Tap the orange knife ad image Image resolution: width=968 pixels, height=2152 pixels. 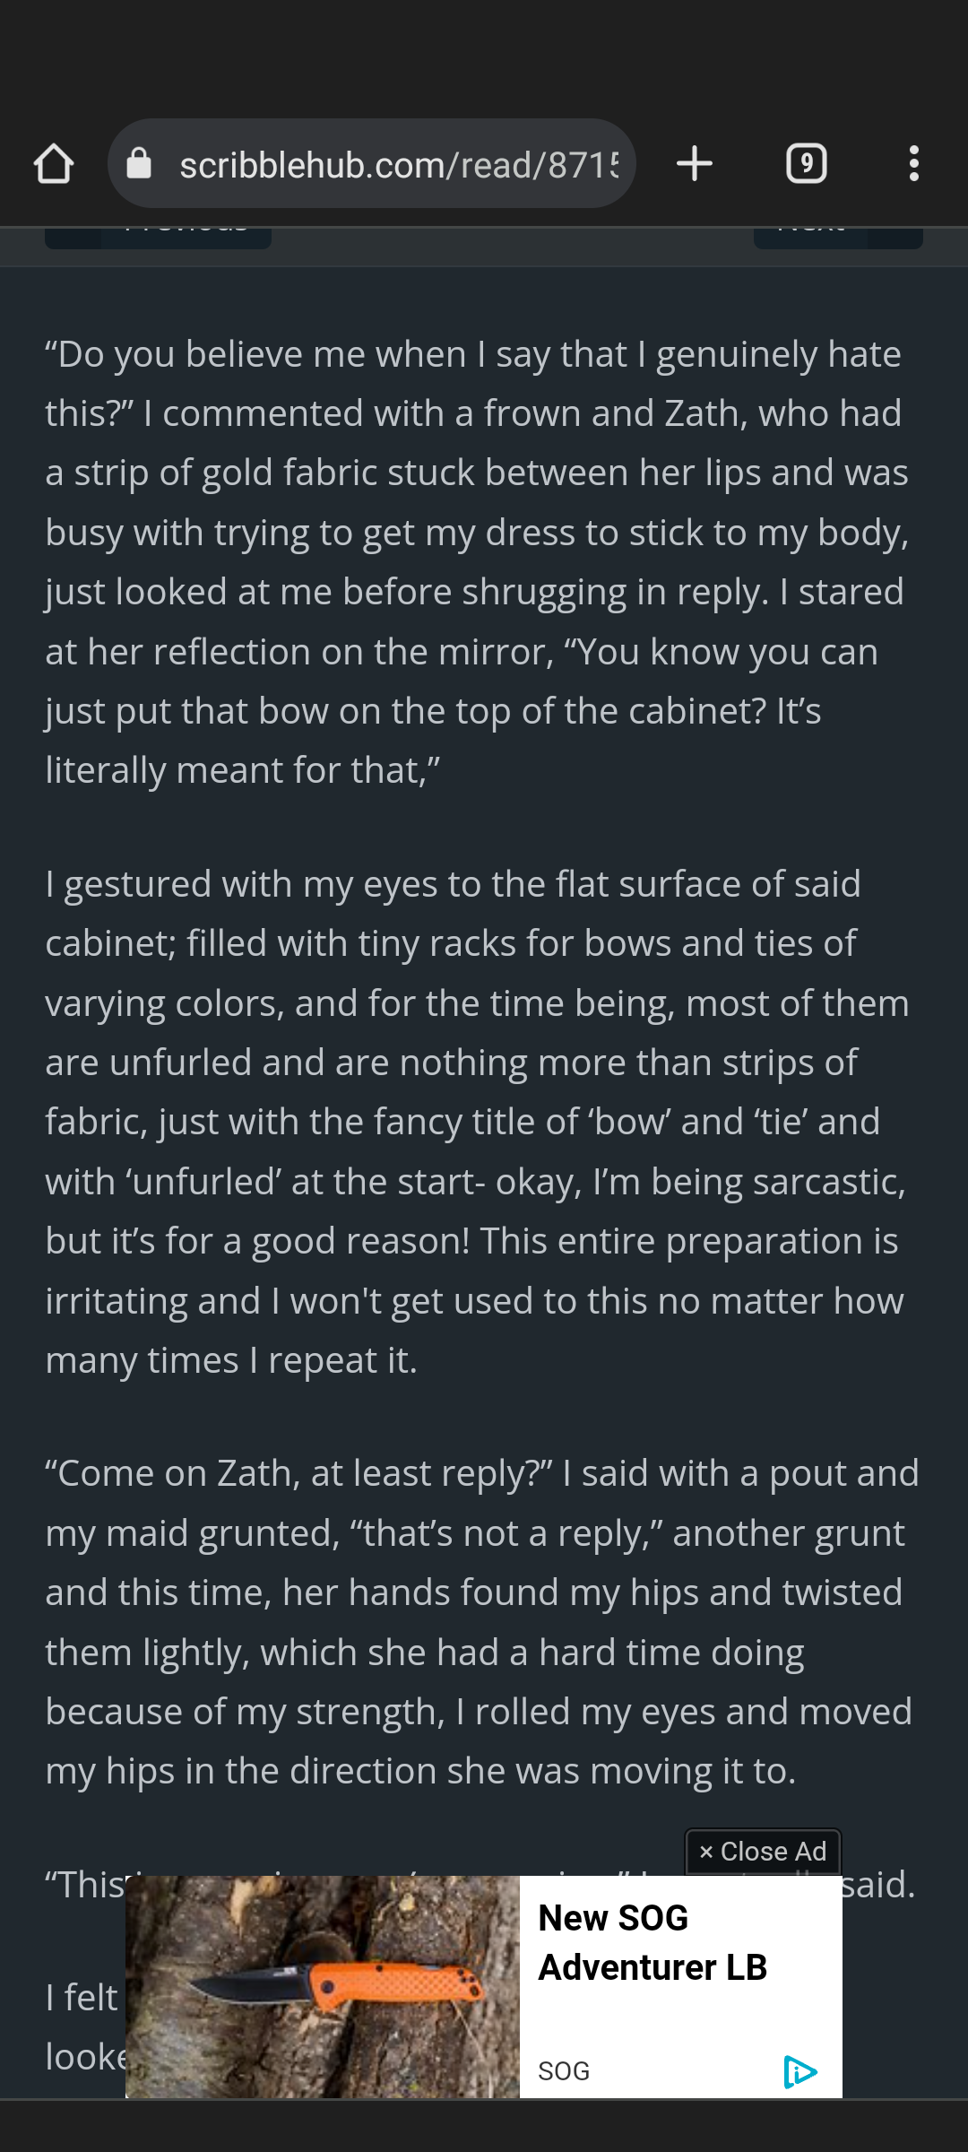pyautogui.click(x=323, y=1986)
